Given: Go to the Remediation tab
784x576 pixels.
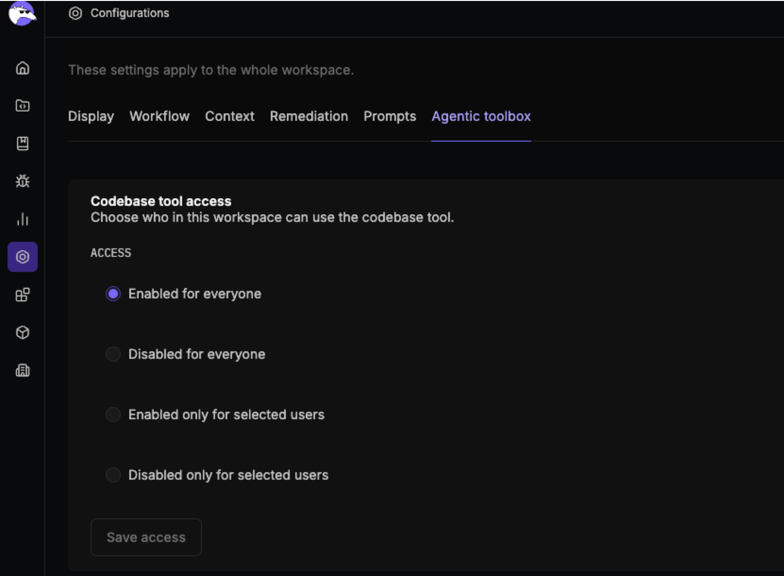Looking at the screenshot, I should coord(309,116).
